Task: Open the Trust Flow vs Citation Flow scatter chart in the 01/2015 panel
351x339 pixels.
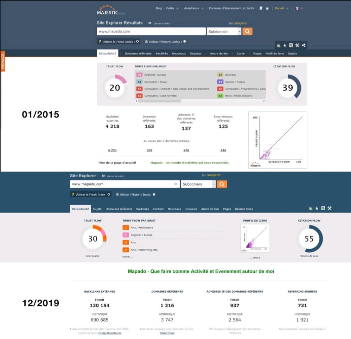Action: coord(278,140)
